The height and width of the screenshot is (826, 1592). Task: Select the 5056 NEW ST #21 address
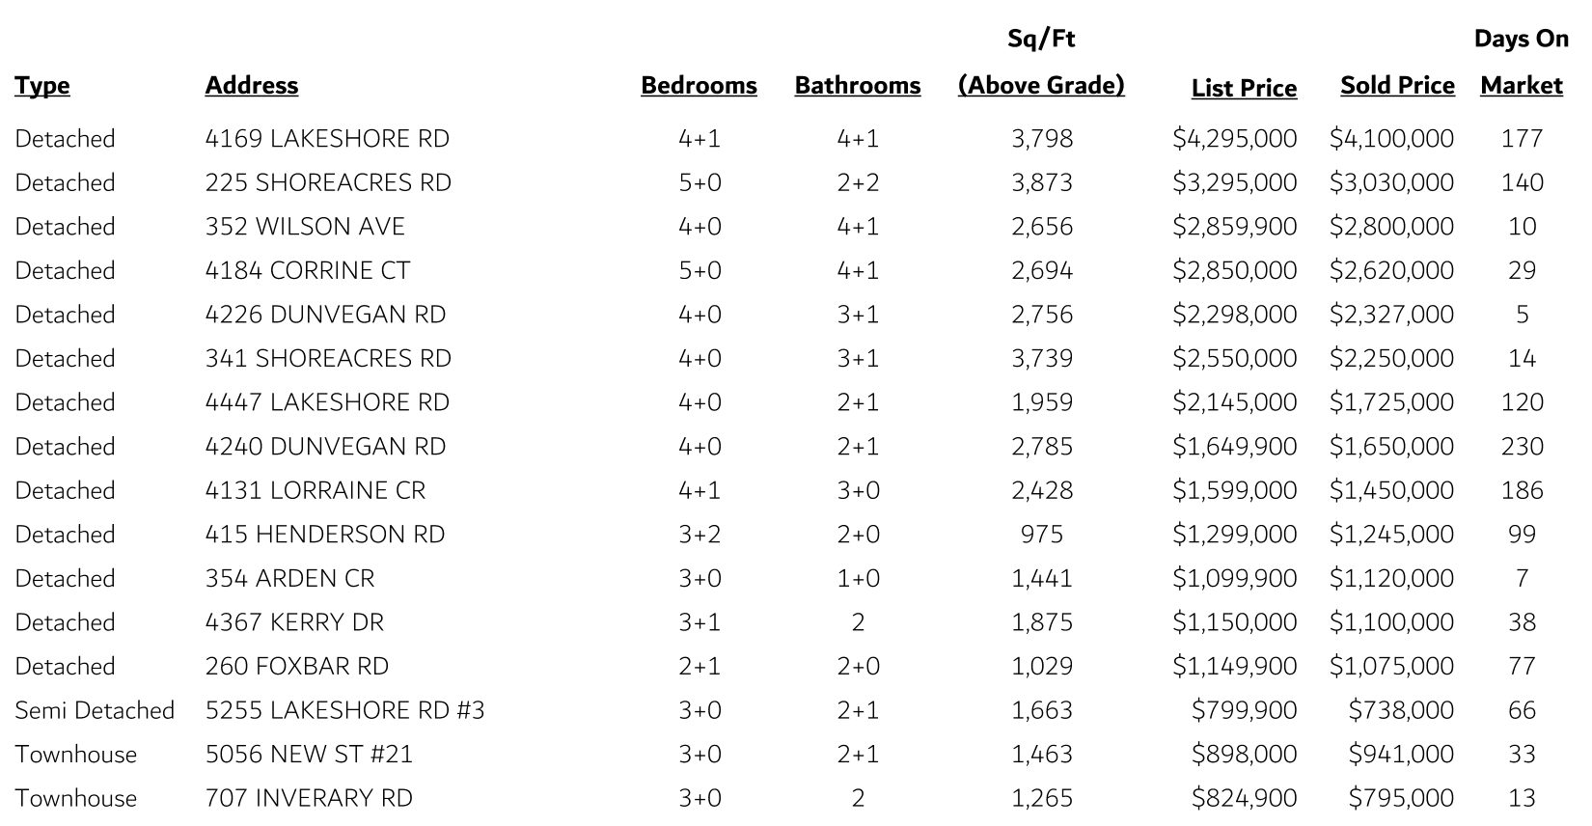[309, 755]
